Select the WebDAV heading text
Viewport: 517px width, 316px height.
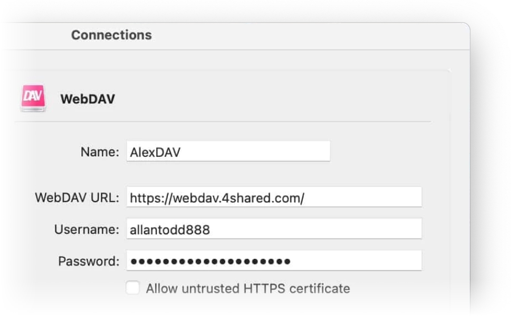88,99
